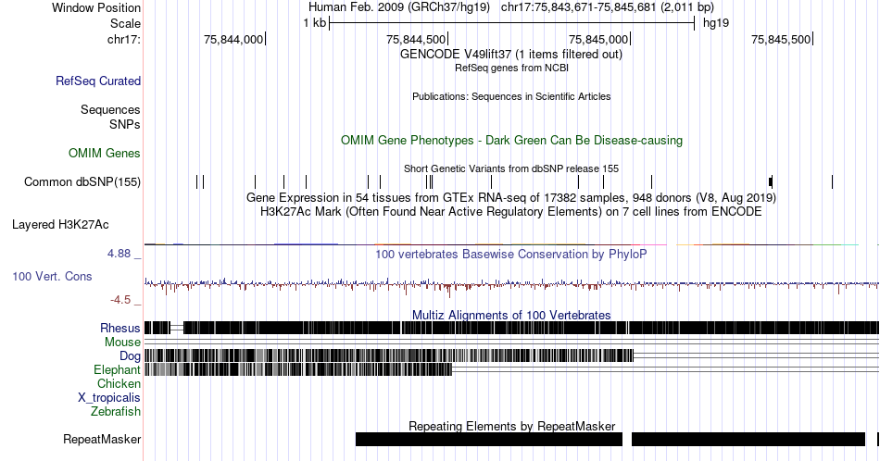Click the thick bold dbSNP variant marker
This screenshot has height=461, width=880.
(x=771, y=181)
